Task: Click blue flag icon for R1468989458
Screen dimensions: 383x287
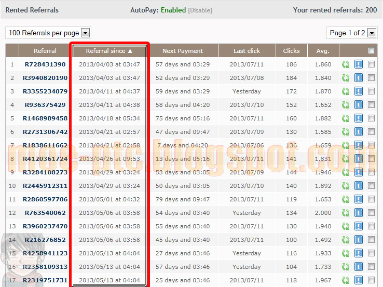Action: 359,118
